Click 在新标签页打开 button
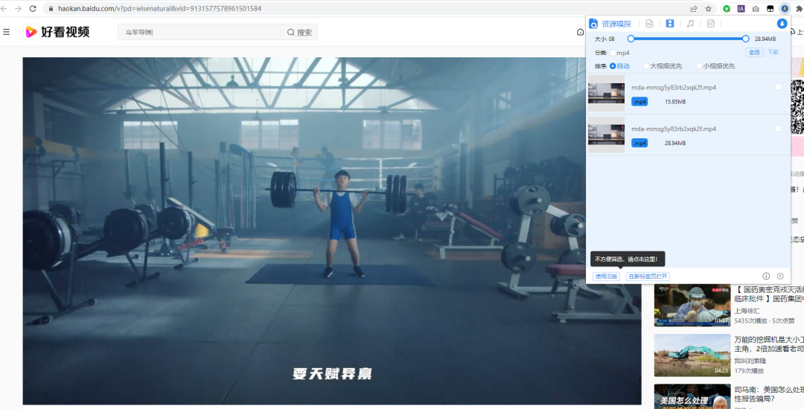The image size is (804, 409). (648, 276)
